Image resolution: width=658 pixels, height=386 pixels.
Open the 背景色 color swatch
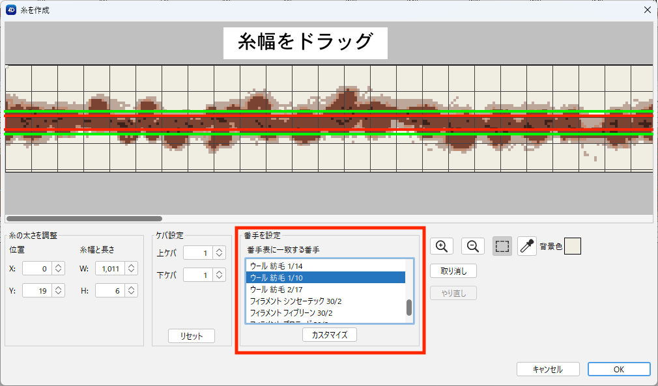coord(573,246)
